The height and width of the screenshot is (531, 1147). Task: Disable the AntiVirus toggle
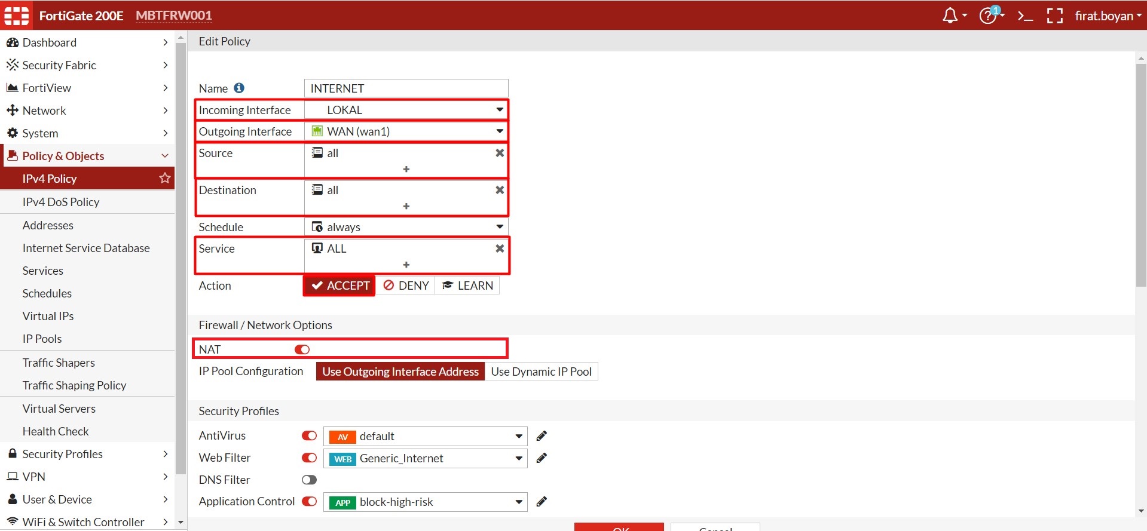coord(309,435)
